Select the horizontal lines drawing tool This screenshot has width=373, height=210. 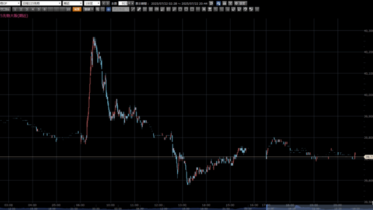click(145, 9)
